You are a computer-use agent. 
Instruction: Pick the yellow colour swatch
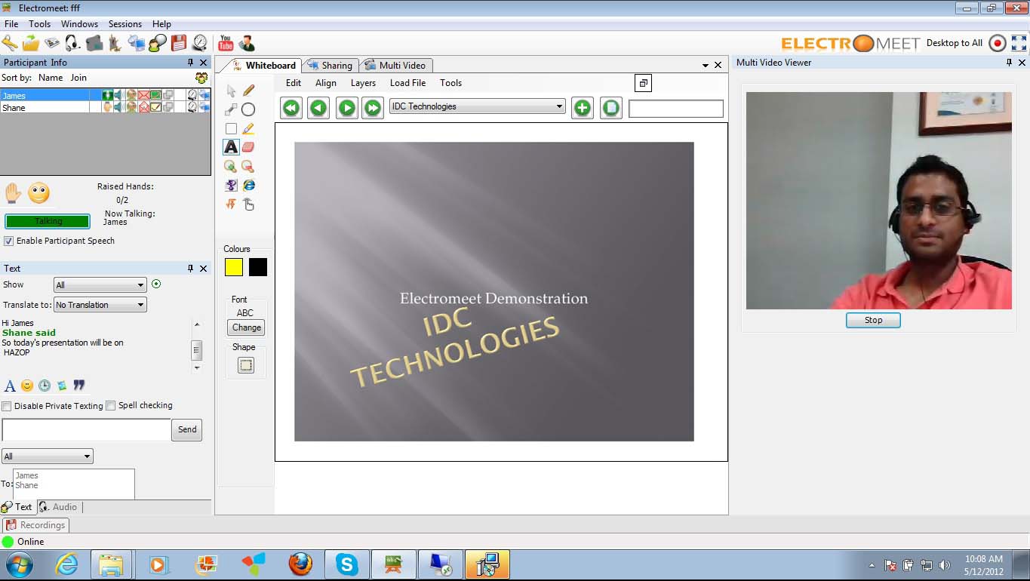(234, 267)
